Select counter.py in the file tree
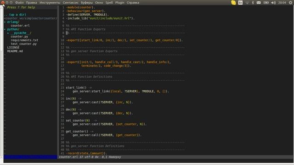The width and height of the screenshot is (294, 165). pyautogui.click(x=19, y=37)
